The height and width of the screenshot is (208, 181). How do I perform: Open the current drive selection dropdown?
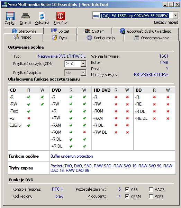coord(175,16)
